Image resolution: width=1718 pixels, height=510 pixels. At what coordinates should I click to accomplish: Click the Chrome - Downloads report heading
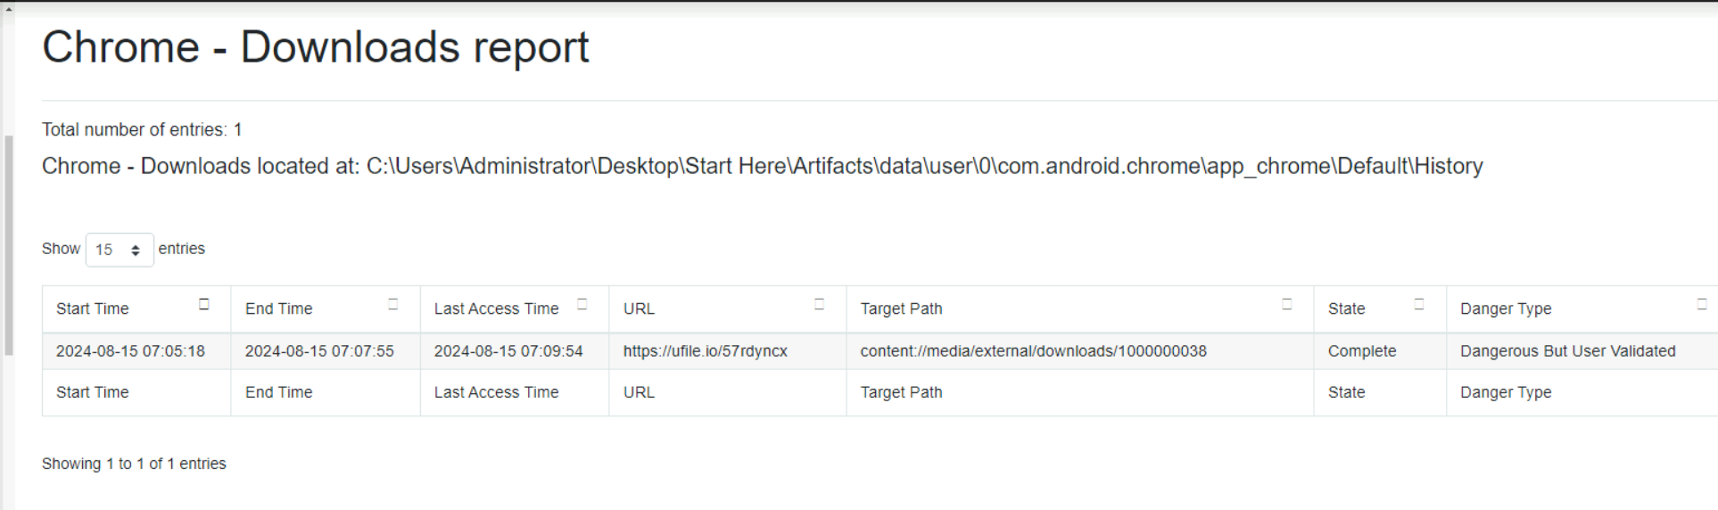pos(315,47)
